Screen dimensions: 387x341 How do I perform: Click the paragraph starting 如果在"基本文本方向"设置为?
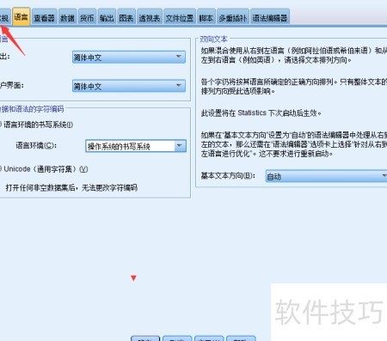294,144
